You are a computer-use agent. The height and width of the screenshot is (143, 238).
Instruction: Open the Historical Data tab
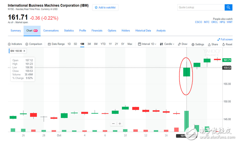pos(143,30)
